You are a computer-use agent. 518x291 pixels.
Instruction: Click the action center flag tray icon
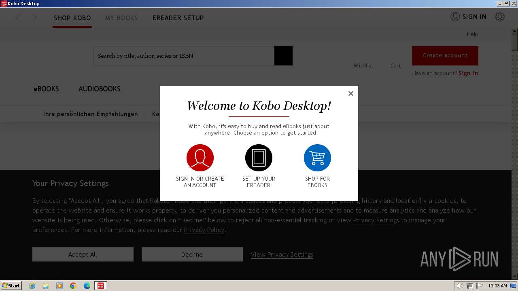tap(480, 286)
